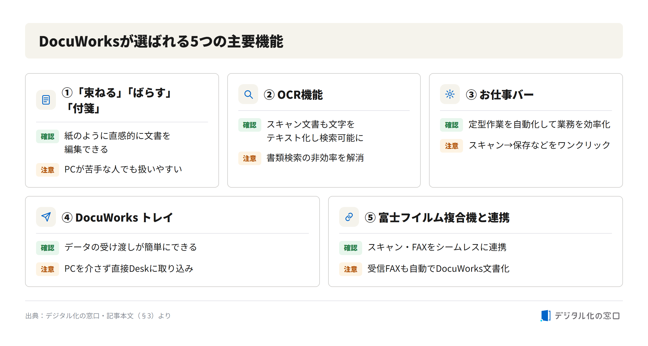
Task: Select the heading '①「束ねる」「ばらす」「付箋」'
Action: tap(117, 100)
